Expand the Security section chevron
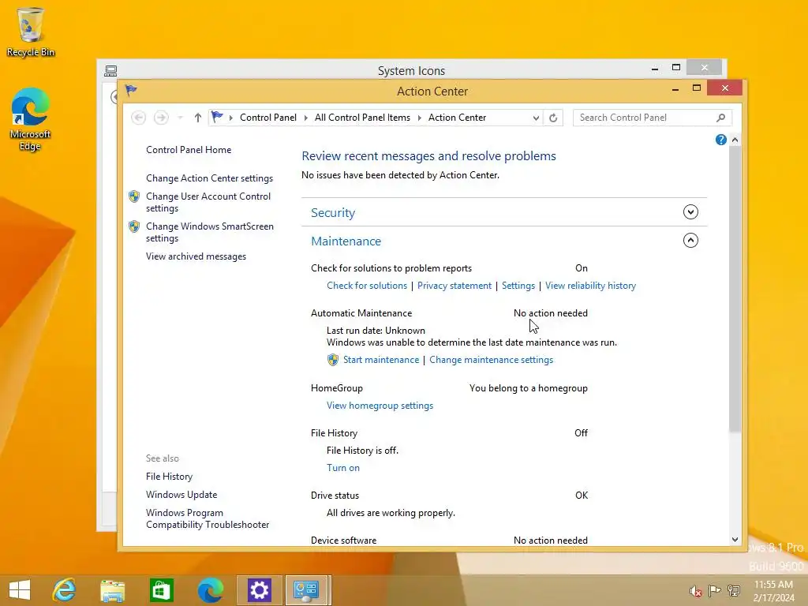Viewport: 808px width, 606px height. pyautogui.click(x=690, y=211)
